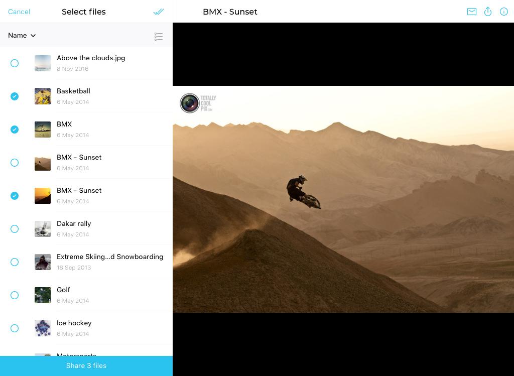The image size is (514, 376).
Task: Click the 'Ice hockey' file name
Action: [74, 323]
